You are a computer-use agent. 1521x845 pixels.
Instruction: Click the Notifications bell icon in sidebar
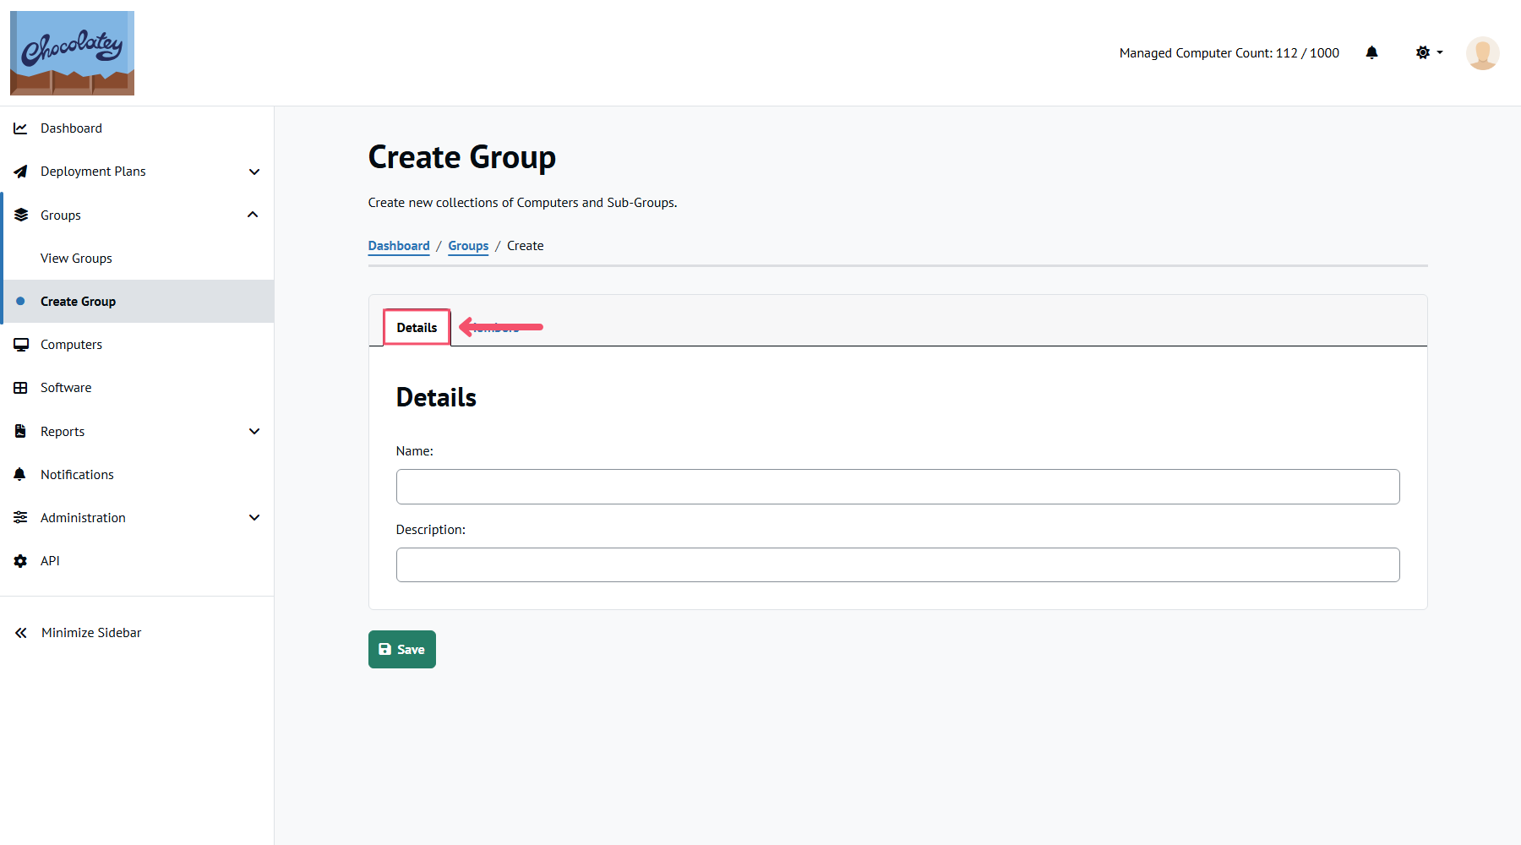pos(20,474)
